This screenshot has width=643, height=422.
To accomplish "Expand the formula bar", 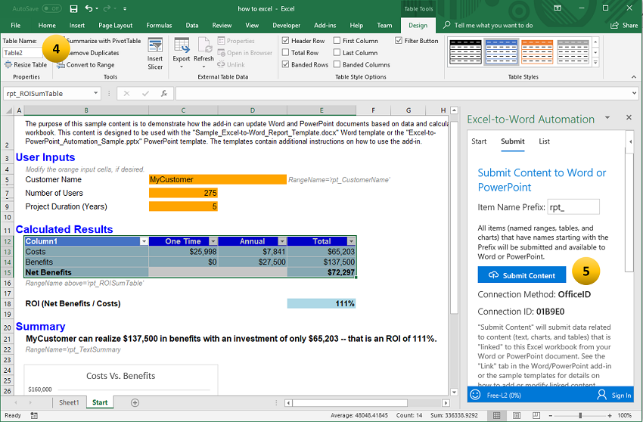I will [635, 93].
